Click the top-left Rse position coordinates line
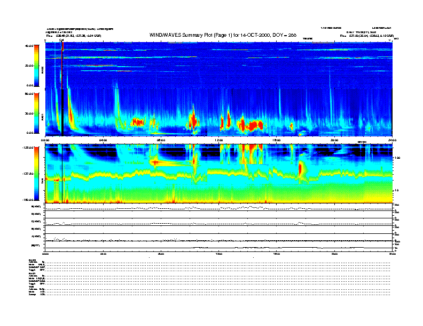423x326 pixels. tap(74, 36)
